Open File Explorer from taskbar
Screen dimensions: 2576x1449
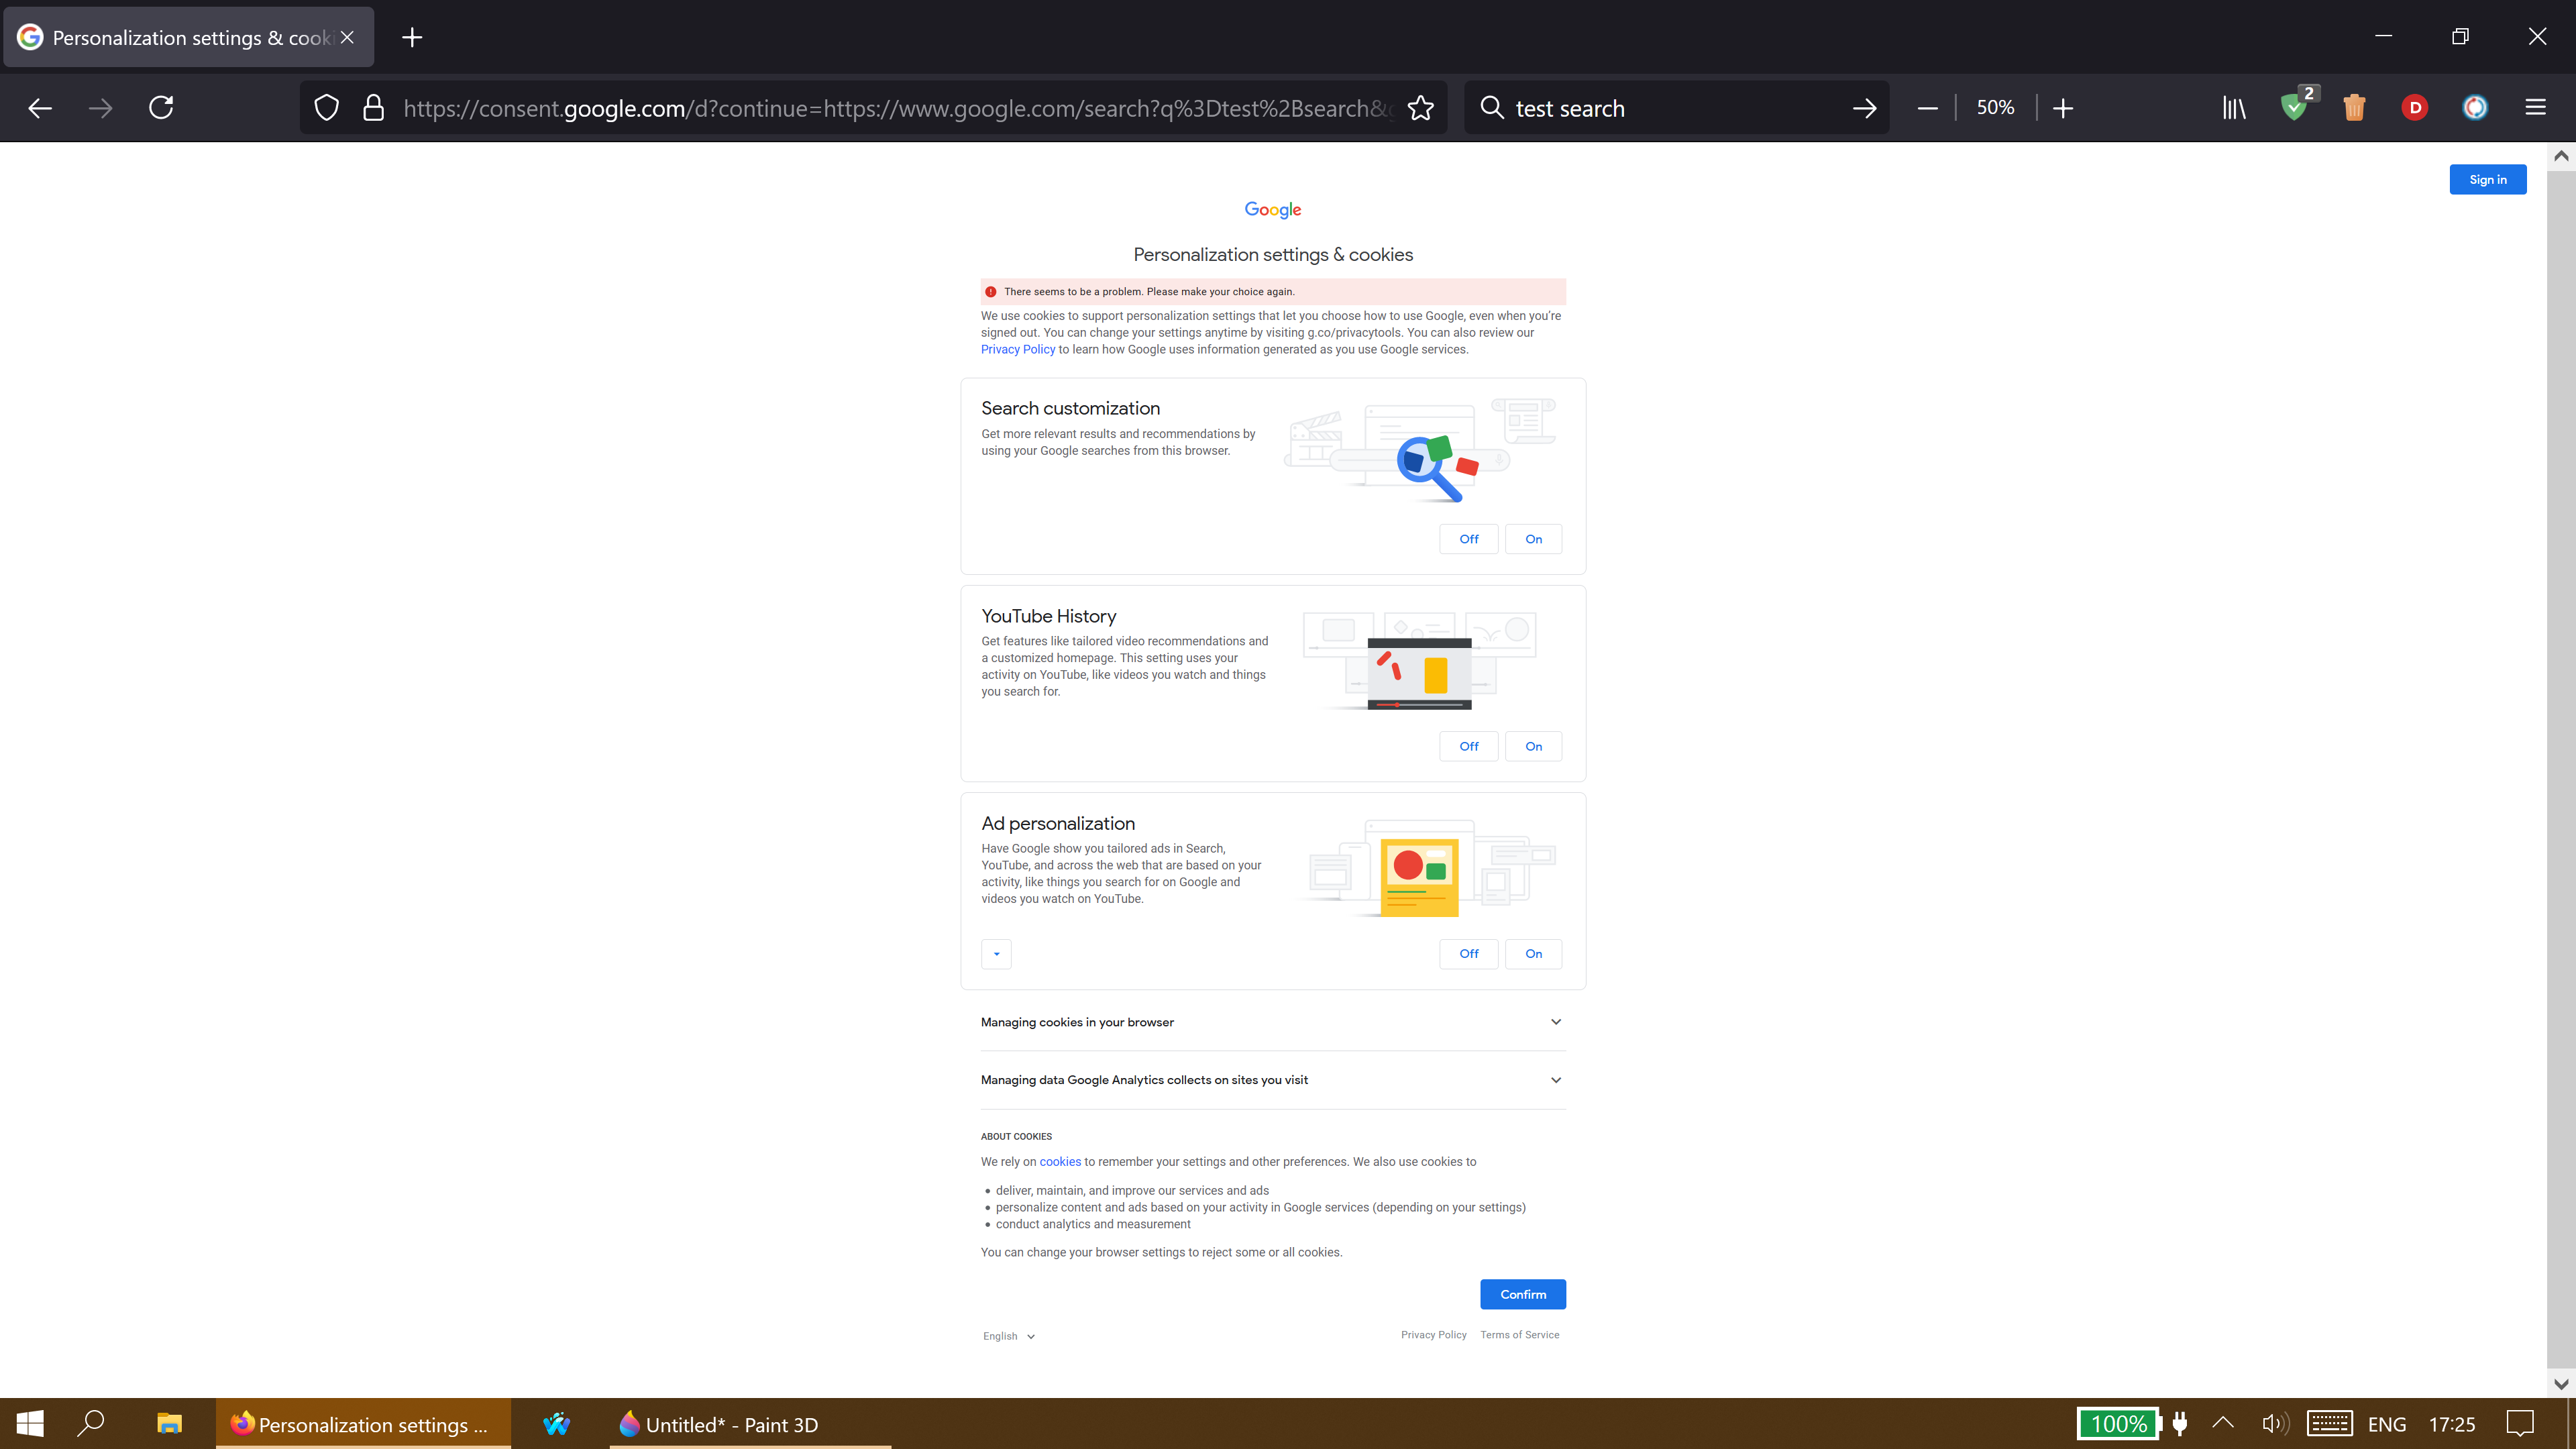tap(169, 1424)
